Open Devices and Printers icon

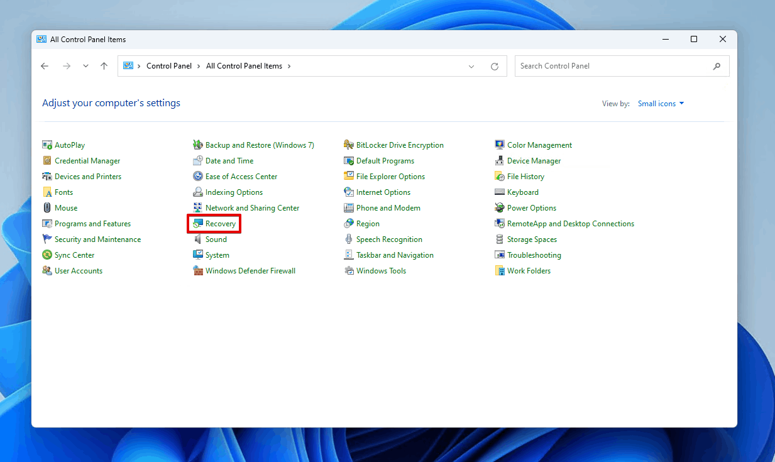[47, 177]
